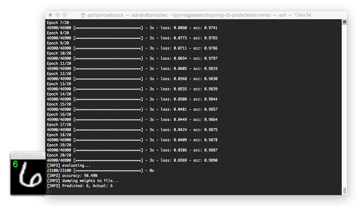Minimize the terminal window

tap(57, 15)
